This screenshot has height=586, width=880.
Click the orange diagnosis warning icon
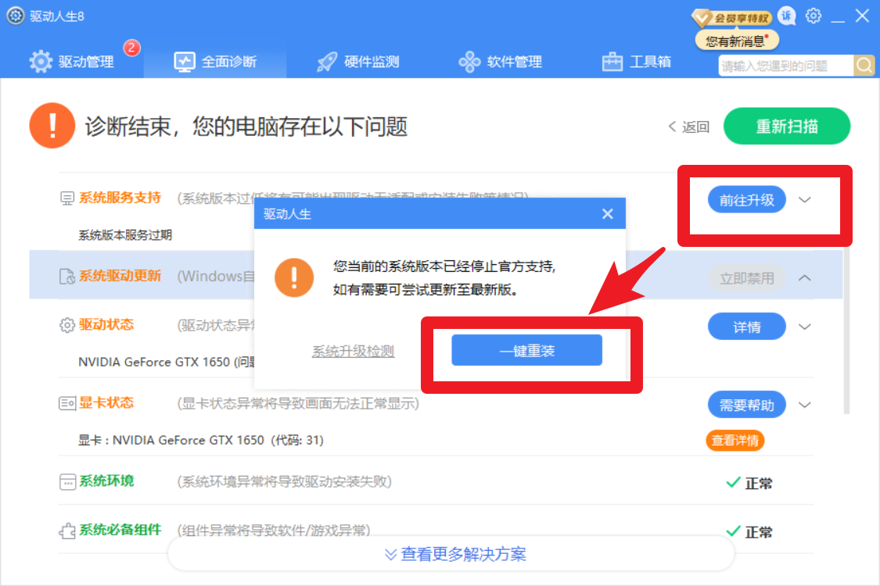(52, 126)
